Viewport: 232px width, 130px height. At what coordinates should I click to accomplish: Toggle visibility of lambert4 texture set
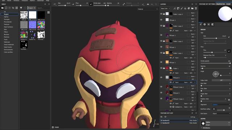[x=161, y=123]
